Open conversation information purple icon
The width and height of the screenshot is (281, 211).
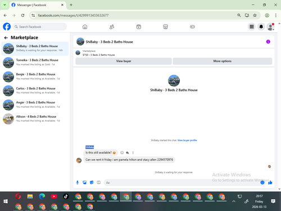point(268,42)
